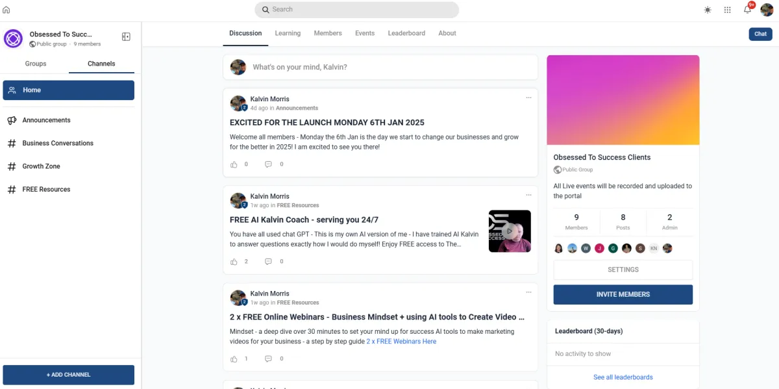Click Kalvin Morris avatar on launch post
The width and height of the screenshot is (779, 389).
[x=238, y=103]
